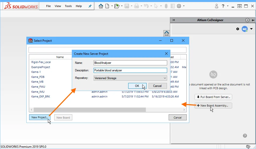Click Pull Board From Server button
This screenshot has width=256, height=149.
(213, 97)
